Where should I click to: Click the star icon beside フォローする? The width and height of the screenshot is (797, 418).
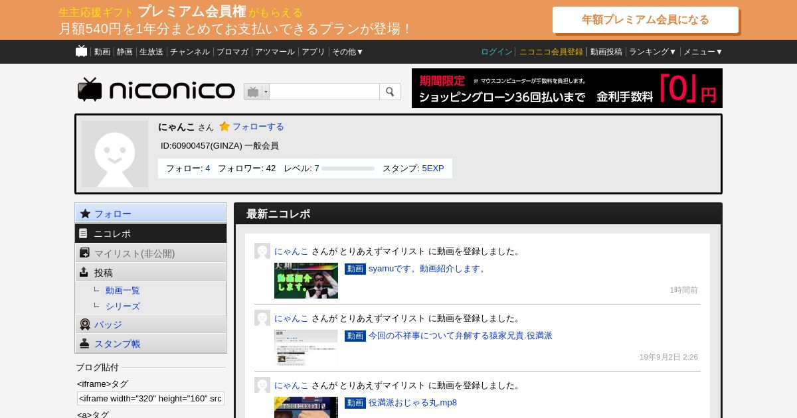click(x=224, y=126)
